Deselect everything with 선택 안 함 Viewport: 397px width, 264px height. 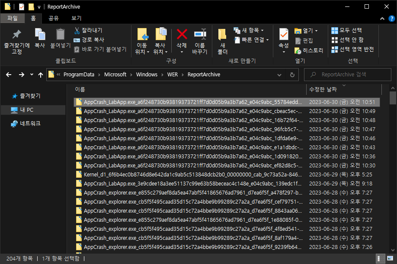(347, 40)
